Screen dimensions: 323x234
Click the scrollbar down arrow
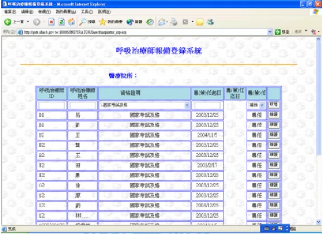pos(319,222)
